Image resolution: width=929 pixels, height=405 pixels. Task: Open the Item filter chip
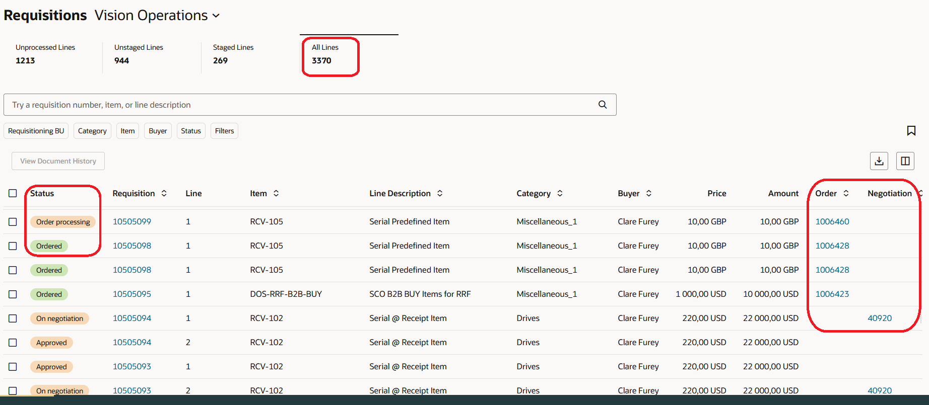(x=127, y=131)
